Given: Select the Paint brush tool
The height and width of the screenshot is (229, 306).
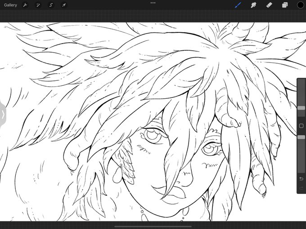Looking at the screenshot, I should pos(238,5).
